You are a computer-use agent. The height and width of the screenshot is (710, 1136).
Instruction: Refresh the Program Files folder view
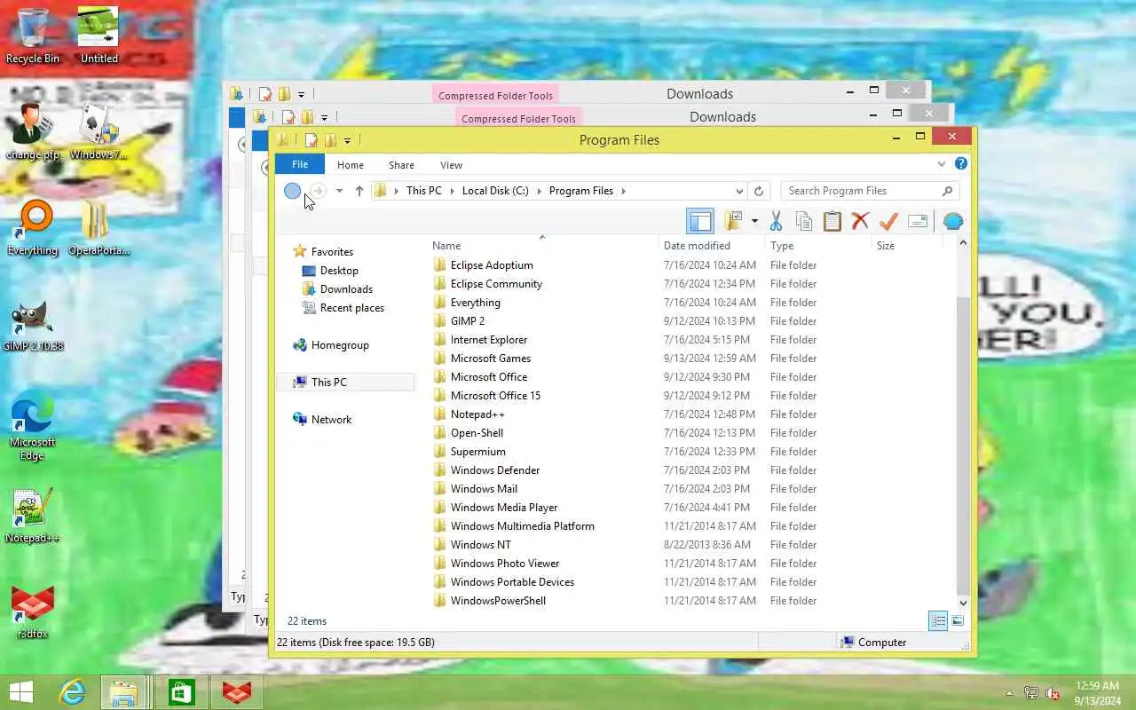pos(759,191)
